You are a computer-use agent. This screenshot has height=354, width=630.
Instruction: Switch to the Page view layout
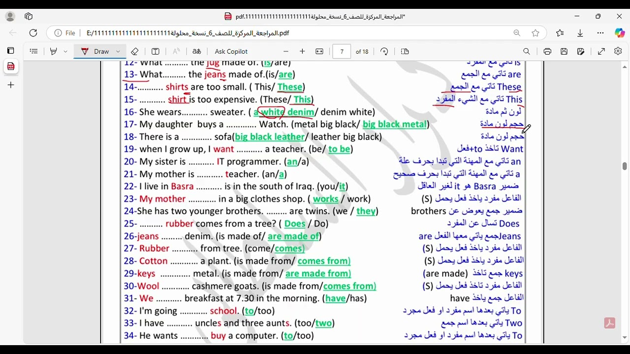405,51
